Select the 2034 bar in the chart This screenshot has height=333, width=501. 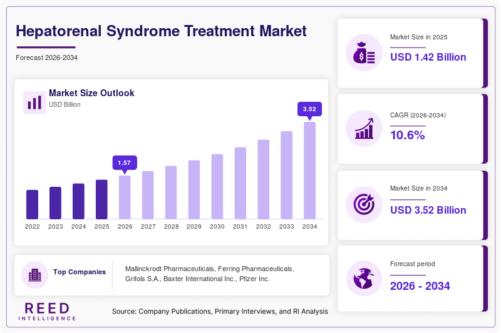tap(309, 171)
